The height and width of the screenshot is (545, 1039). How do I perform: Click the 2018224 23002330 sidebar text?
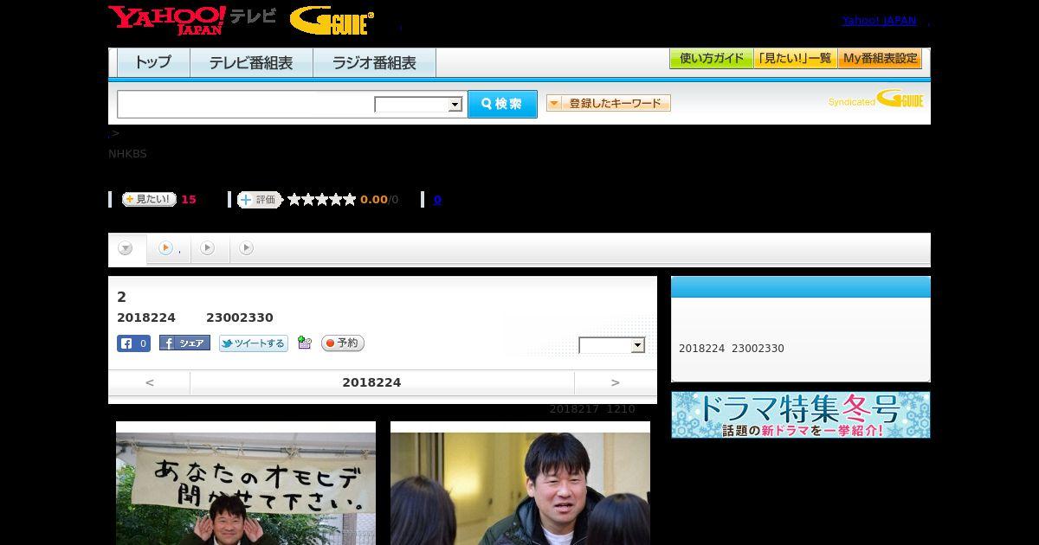[732, 349]
